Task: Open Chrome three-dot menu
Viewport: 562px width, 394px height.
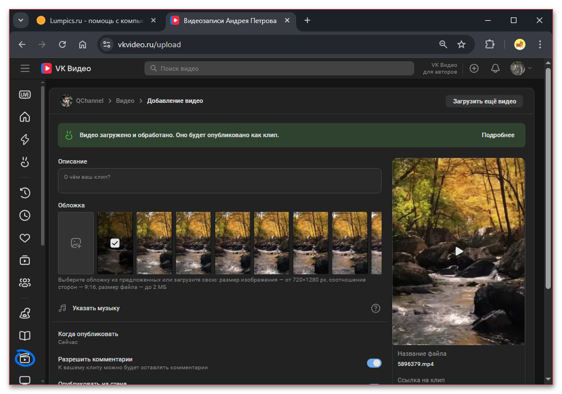Action: 540,44
